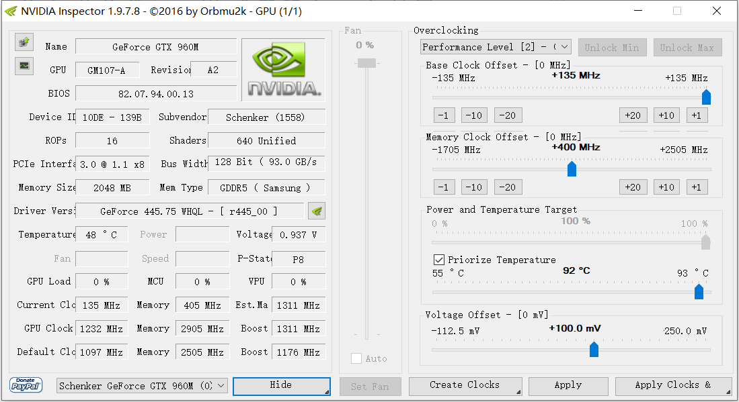Image resolution: width=739 pixels, height=402 pixels.
Task: Click the Revision value A2
Action: click(214, 70)
